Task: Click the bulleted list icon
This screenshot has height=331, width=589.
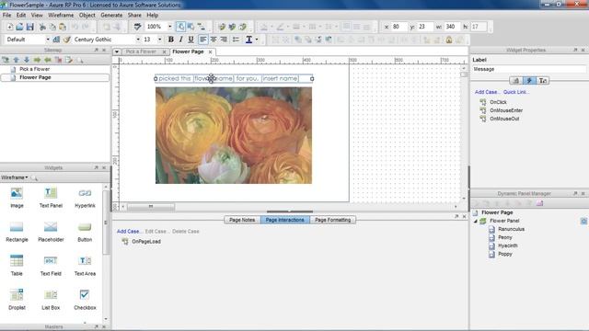Action: click(x=236, y=40)
